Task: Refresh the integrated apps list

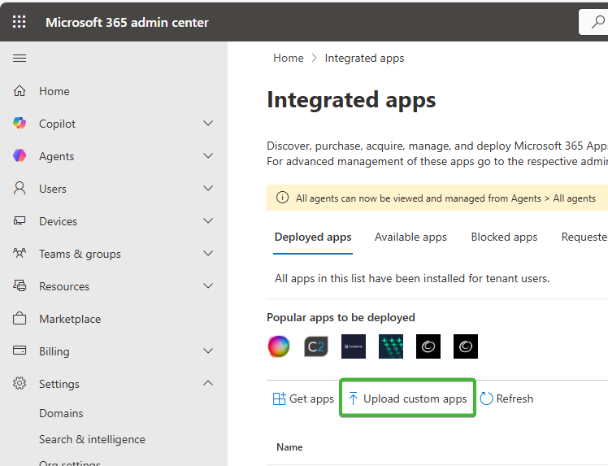Action: pyautogui.click(x=506, y=398)
